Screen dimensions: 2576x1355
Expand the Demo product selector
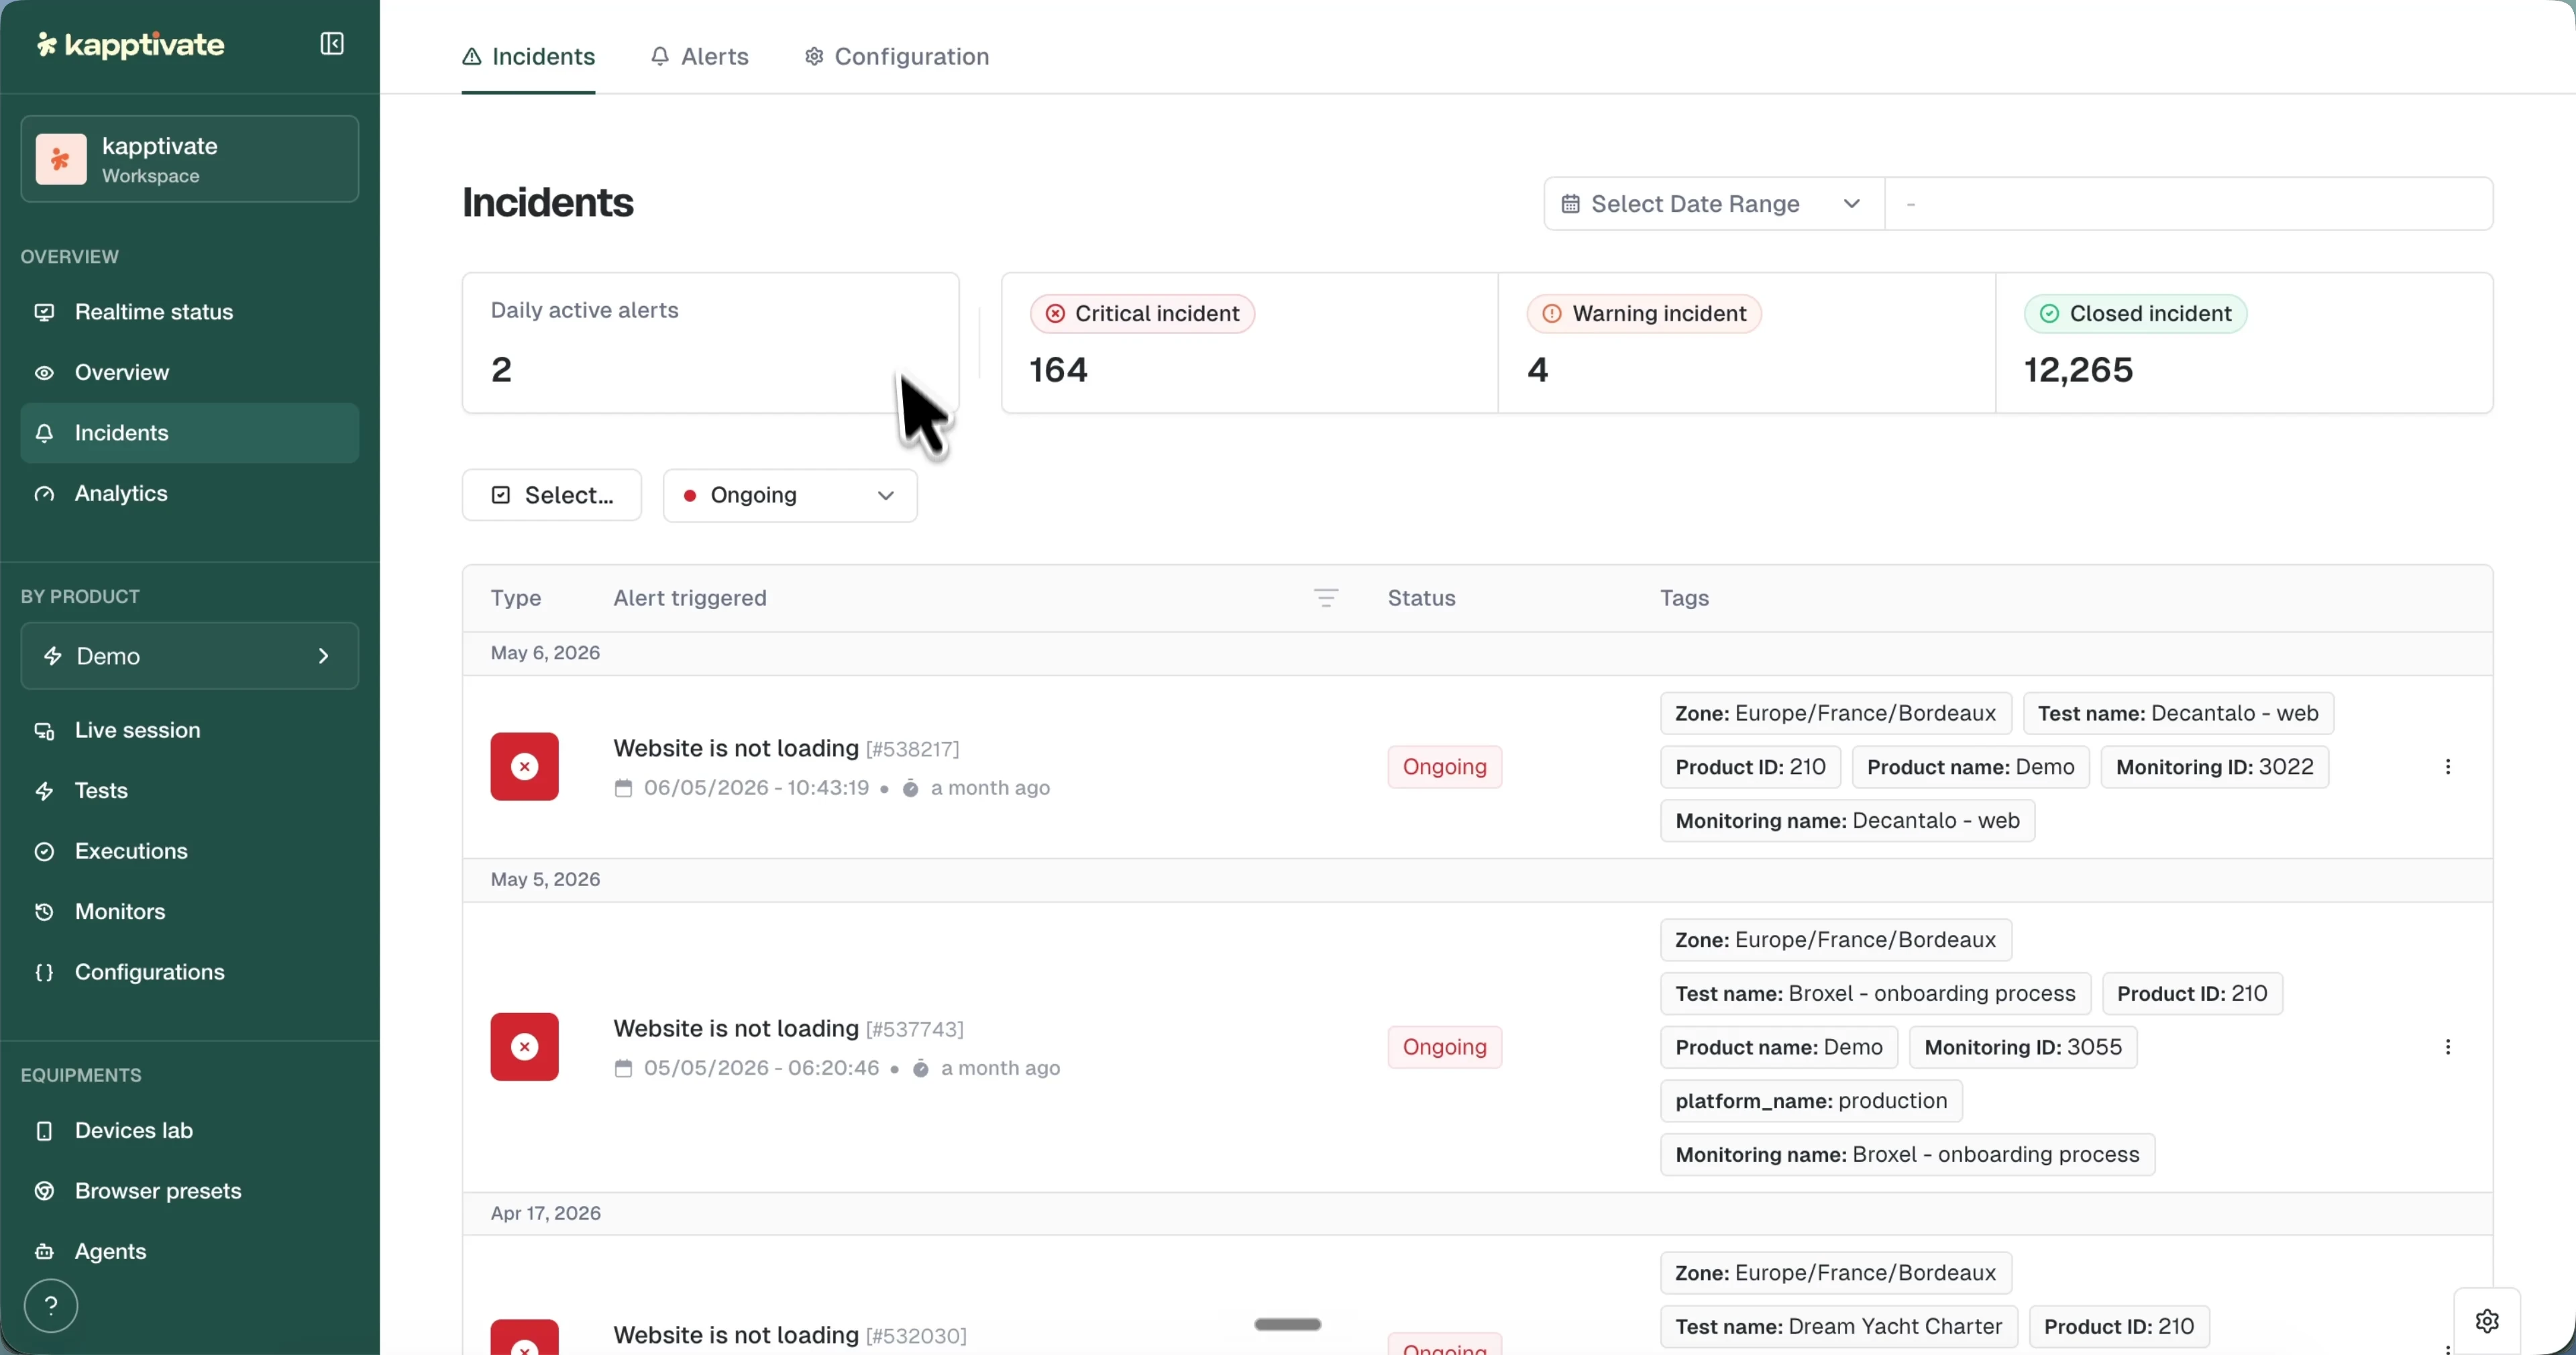point(190,656)
